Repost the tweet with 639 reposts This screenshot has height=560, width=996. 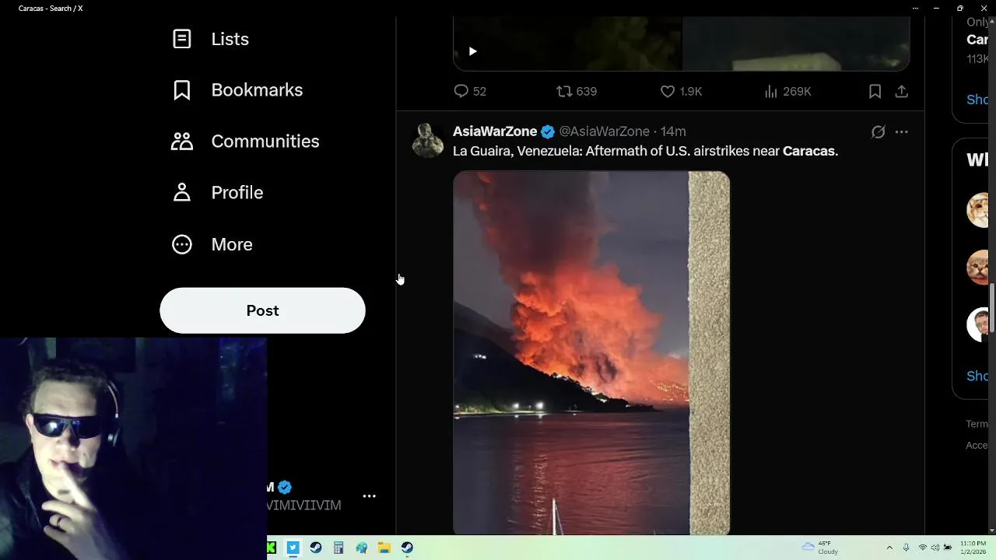[577, 92]
